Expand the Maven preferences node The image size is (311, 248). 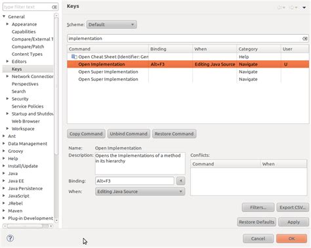tap(4, 211)
